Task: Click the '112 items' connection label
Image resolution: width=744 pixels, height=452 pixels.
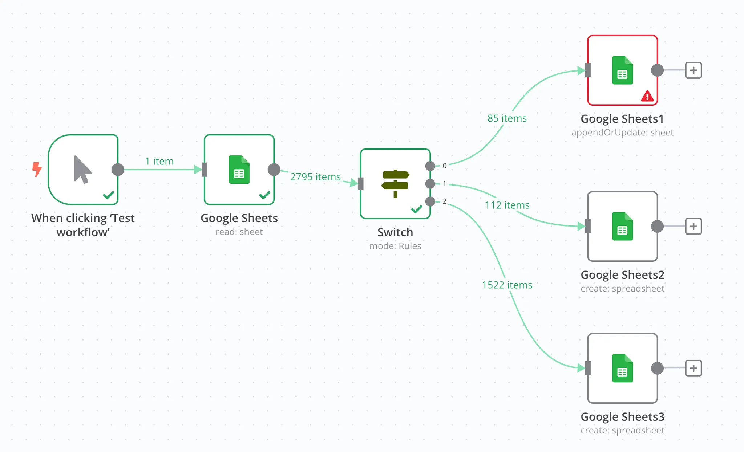Action: [507, 205]
